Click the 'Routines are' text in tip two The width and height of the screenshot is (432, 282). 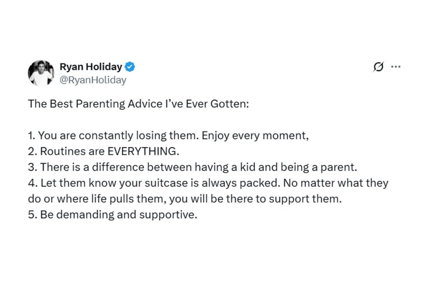point(73,151)
